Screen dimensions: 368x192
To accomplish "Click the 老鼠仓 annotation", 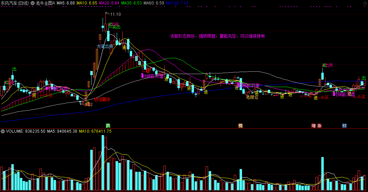I will (x=252, y=97).
